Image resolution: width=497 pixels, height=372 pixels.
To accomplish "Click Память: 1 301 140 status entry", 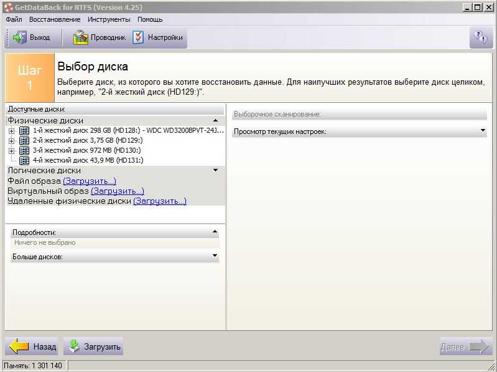I will 33,366.
